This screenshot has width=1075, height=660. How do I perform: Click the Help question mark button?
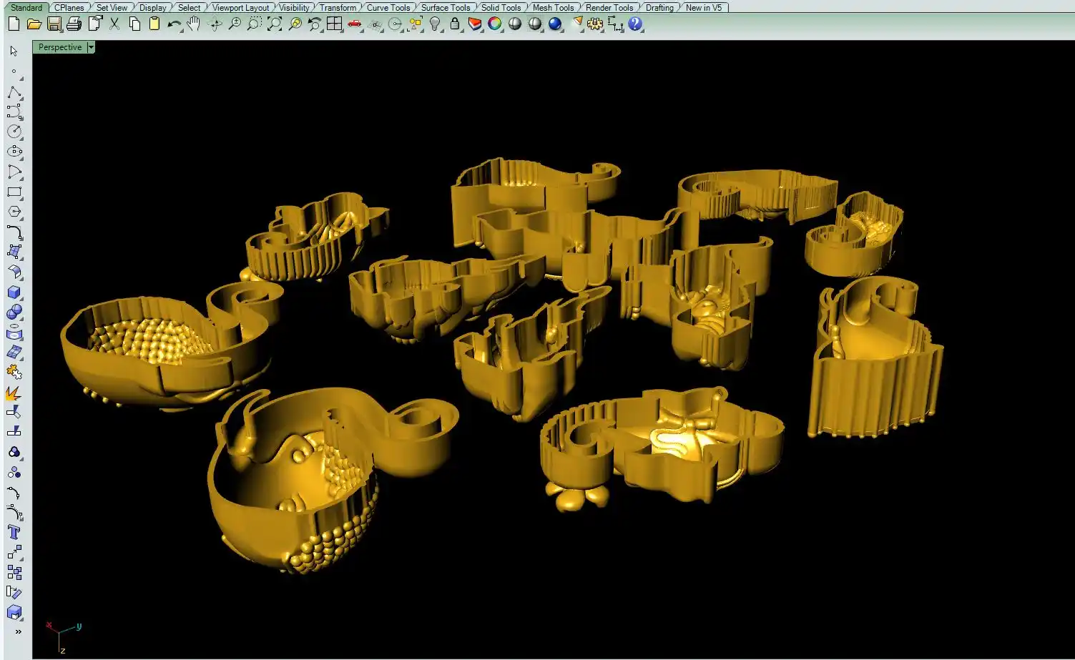(x=635, y=24)
